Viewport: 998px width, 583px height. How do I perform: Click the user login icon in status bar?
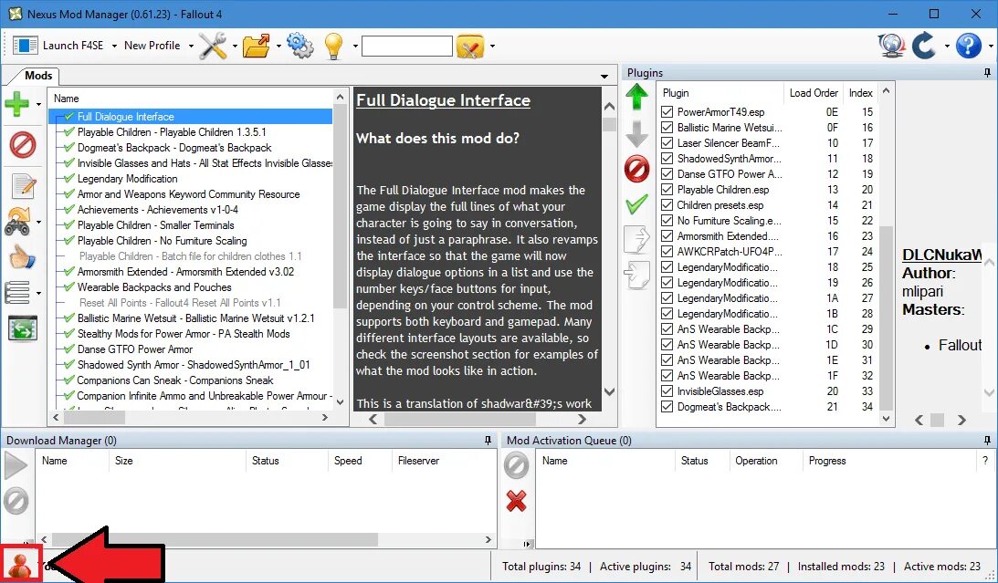(x=20, y=564)
